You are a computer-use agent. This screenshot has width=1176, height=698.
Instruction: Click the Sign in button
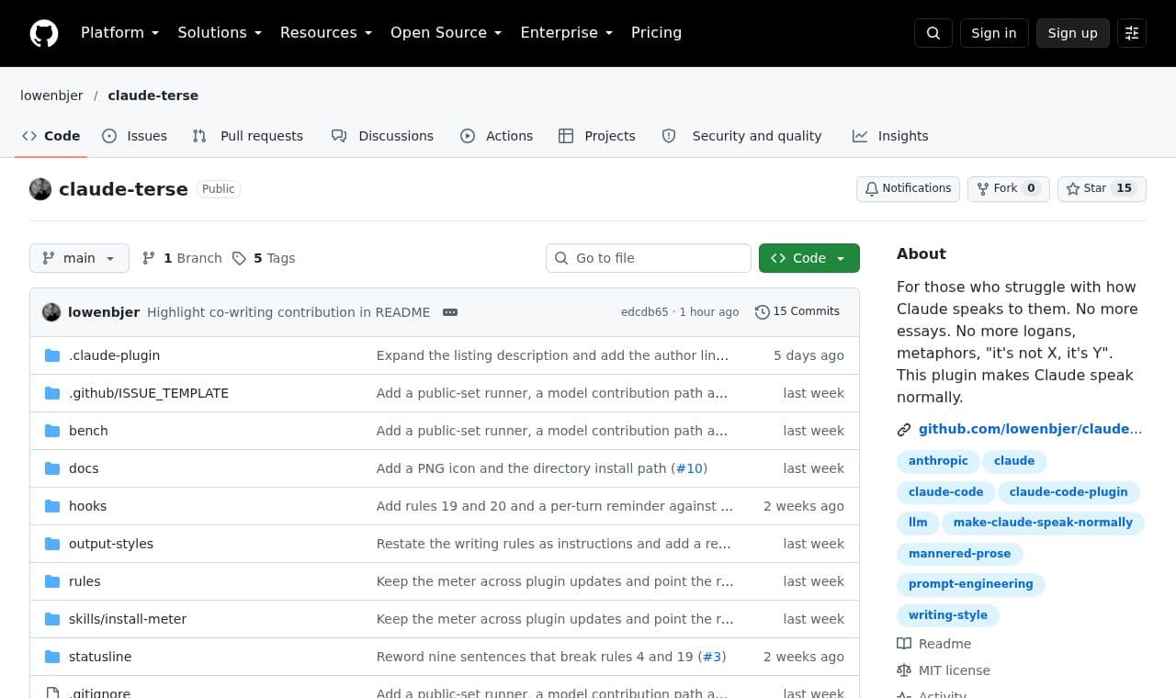pos(994,33)
